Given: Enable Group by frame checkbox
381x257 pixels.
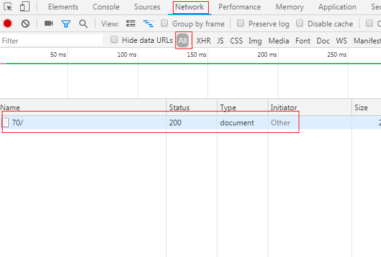Looking at the screenshot, I should click(165, 23).
